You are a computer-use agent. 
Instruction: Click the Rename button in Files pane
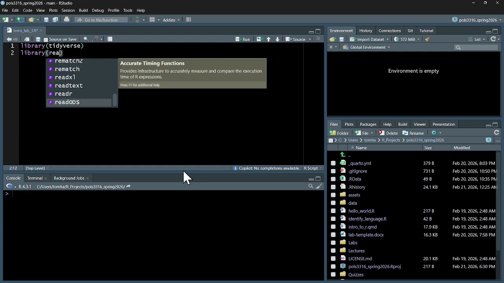tap(413, 133)
